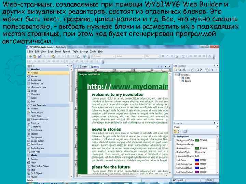The height and width of the screenshot is (184, 246).
Task: Collapse the Background properties group
Action: tap(175, 136)
